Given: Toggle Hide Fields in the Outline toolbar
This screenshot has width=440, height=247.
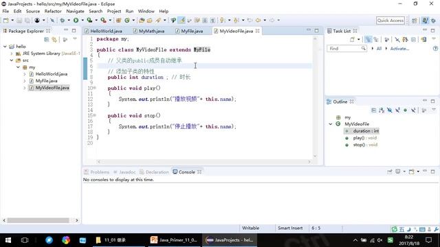Looking at the screenshot, I should 390,110.
